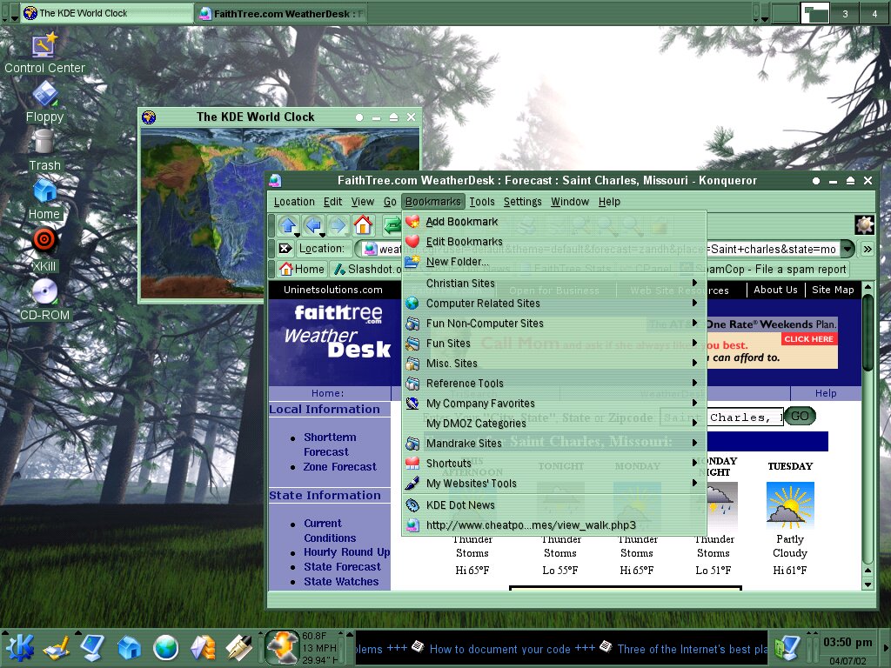Switch to FaithTree.com WeatherDesk taskbar entry
The width and height of the screenshot is (891, 668).
coord(281,13)
